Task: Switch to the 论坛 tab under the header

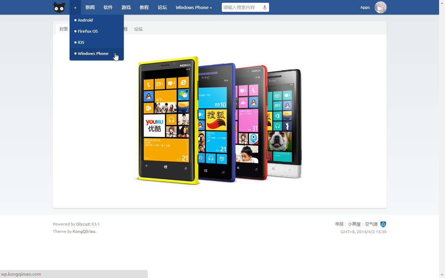Action: click(138, 29)
